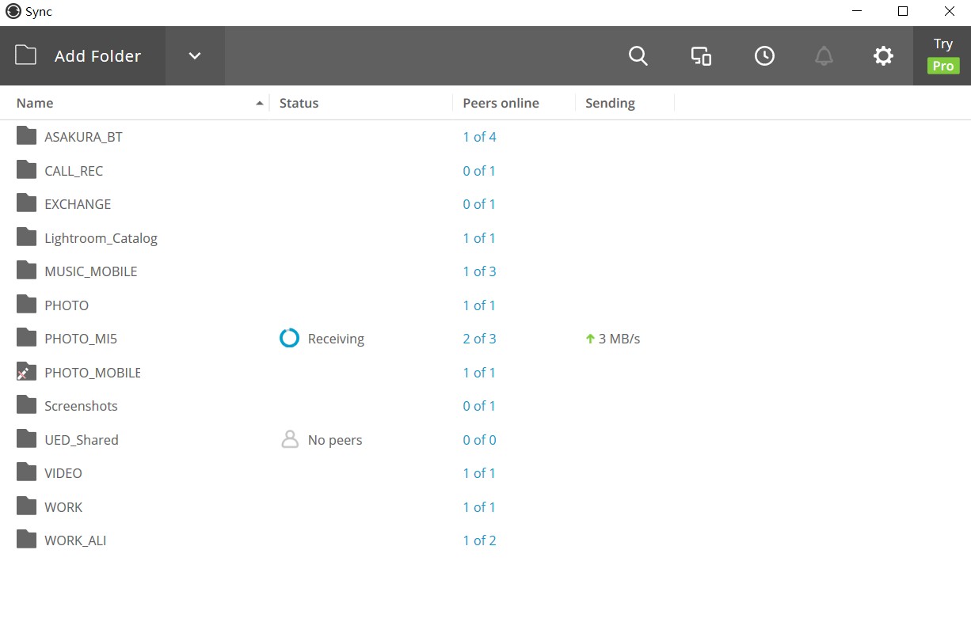
Task: Click the Try Pro button
Action: [942, 55]
